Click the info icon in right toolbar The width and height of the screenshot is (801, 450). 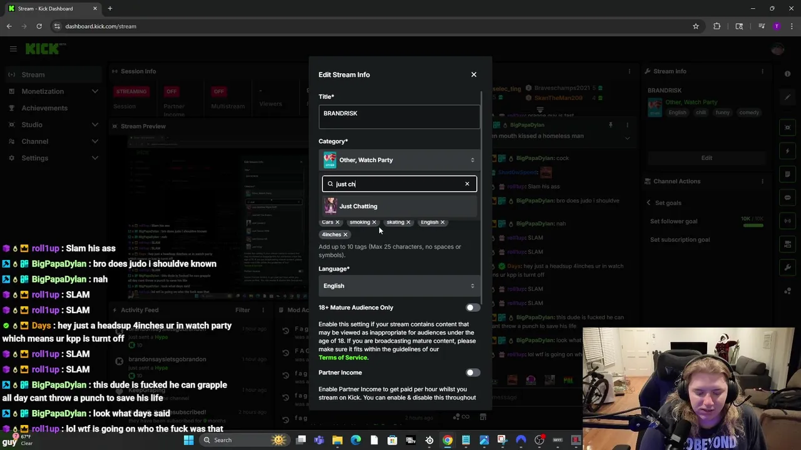(788, 74)
